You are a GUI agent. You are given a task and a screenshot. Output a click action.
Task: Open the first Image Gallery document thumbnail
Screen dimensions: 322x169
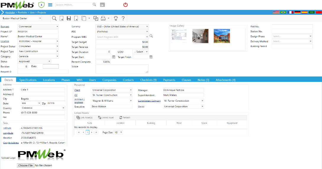(x=179, y=36)
